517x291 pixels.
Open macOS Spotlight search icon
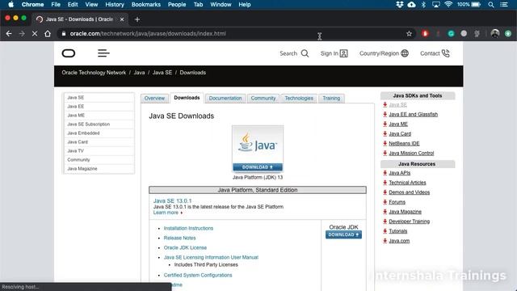click(491, 5)
